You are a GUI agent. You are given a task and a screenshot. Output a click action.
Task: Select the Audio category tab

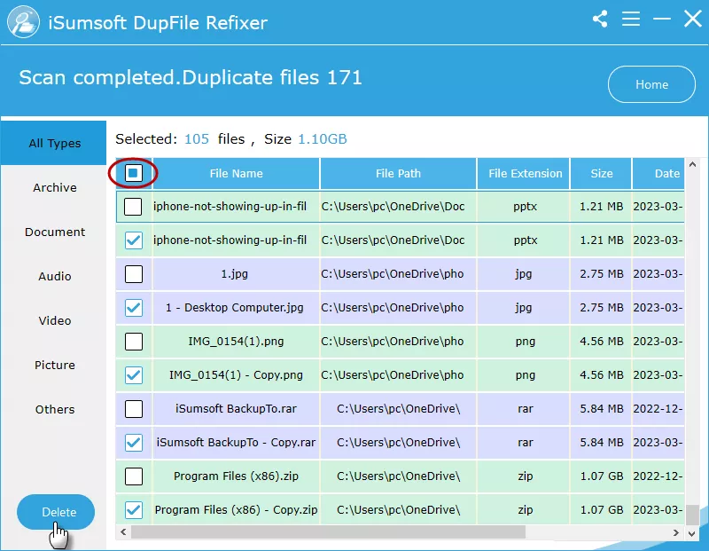click(55, 276)
